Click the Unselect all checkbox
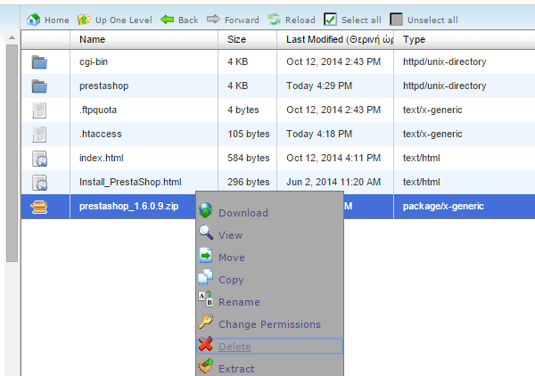Viewport: 535px width, 376px height. [396, 20]
